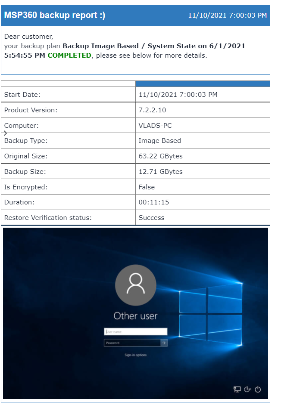Click the 'Start Date:' label cell

[68, 95]
